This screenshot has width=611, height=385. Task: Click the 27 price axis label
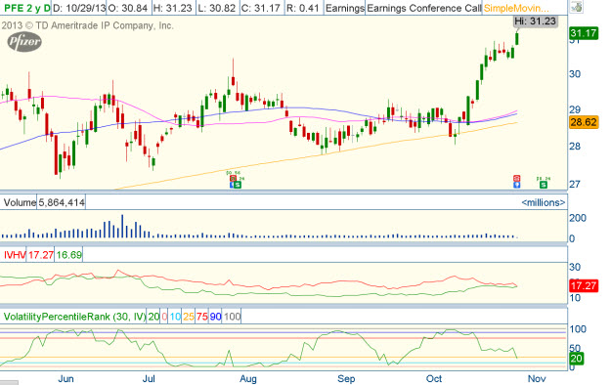575,184
